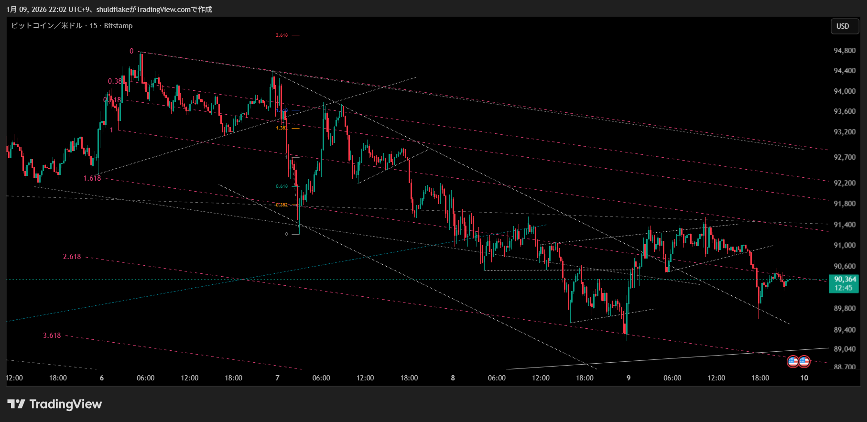Click the 89,040 price scale label
Screen dimensions: 867x422
coord(845,349)
